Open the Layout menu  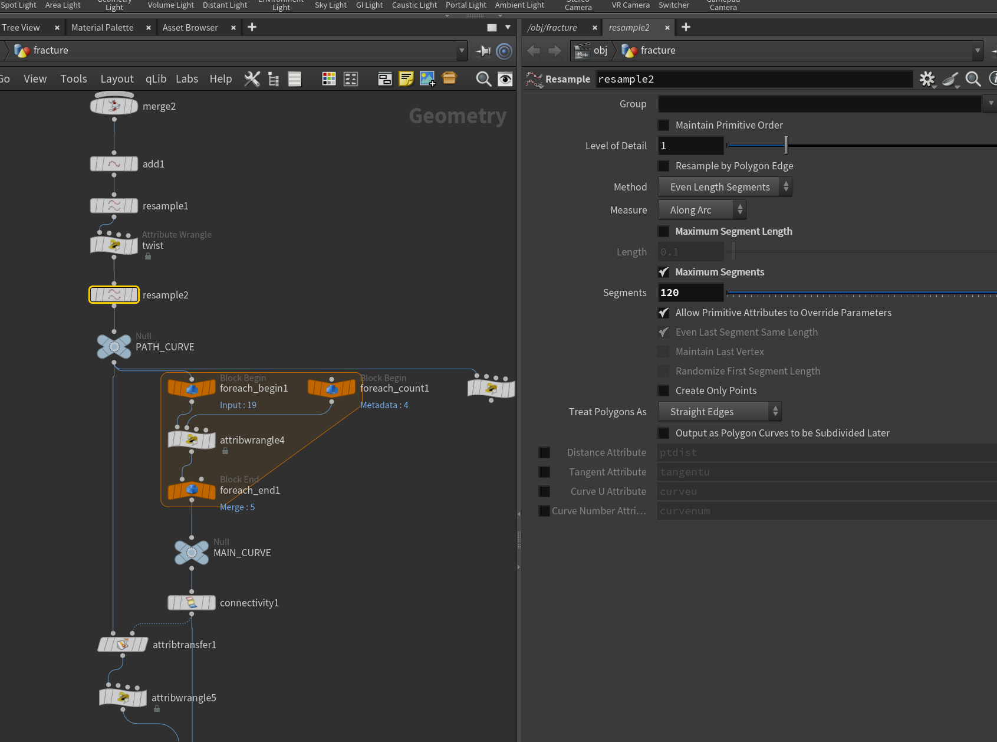[x=117, y=78]
